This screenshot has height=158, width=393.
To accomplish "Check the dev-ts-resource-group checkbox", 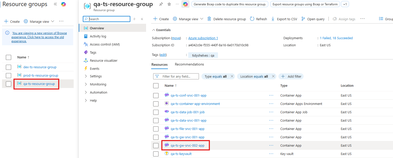I will [x=8, y=67].
